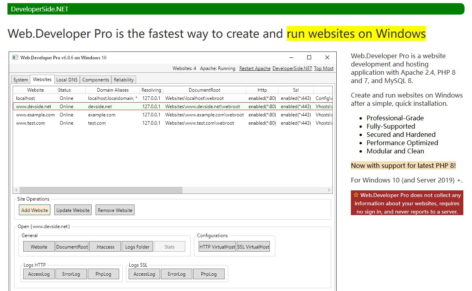Open the Local DNS tab
This screenshot has height=291, width=472.
[x=67, y=80]
